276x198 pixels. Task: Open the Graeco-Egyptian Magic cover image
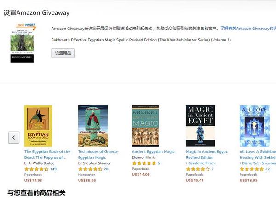click(93, 126)
